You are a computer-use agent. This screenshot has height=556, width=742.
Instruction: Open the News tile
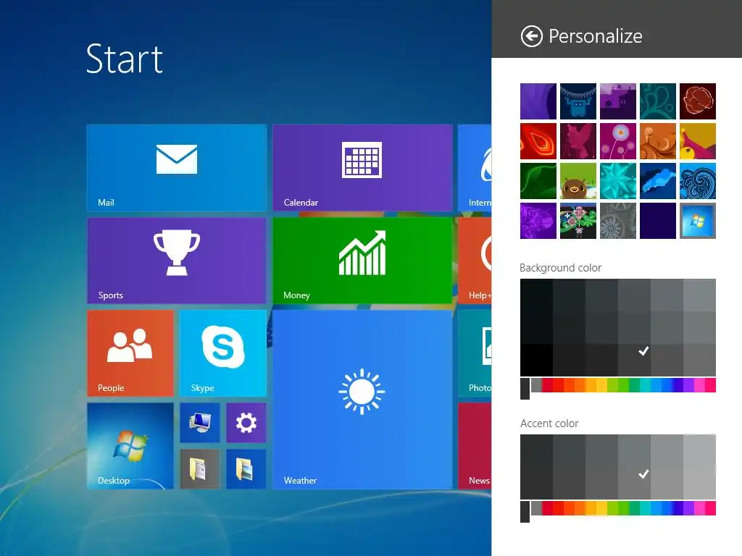(475, 446)
